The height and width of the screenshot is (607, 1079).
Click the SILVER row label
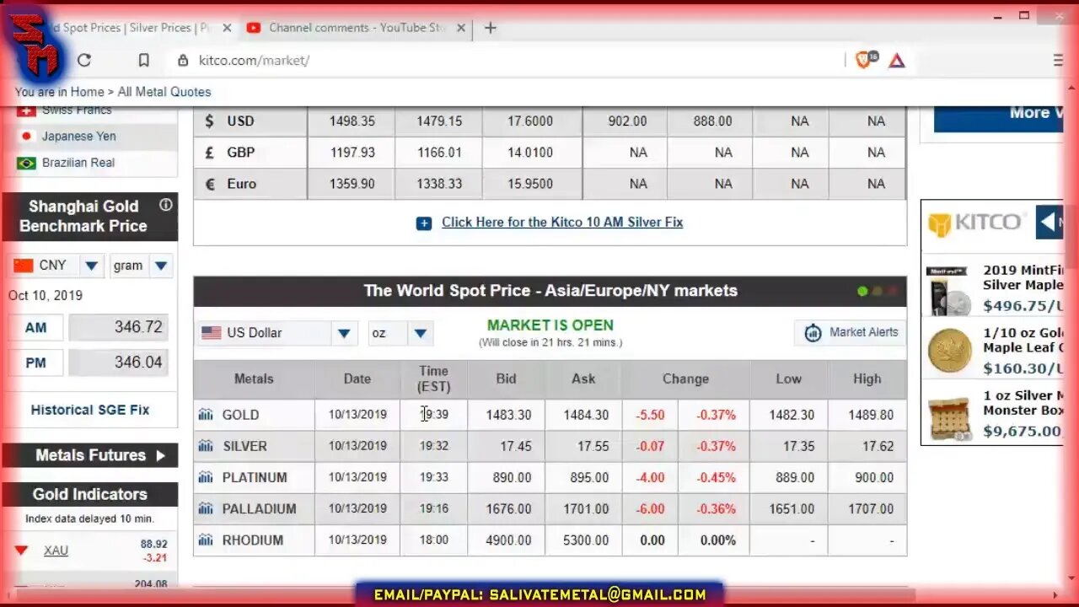pos(244,446)
